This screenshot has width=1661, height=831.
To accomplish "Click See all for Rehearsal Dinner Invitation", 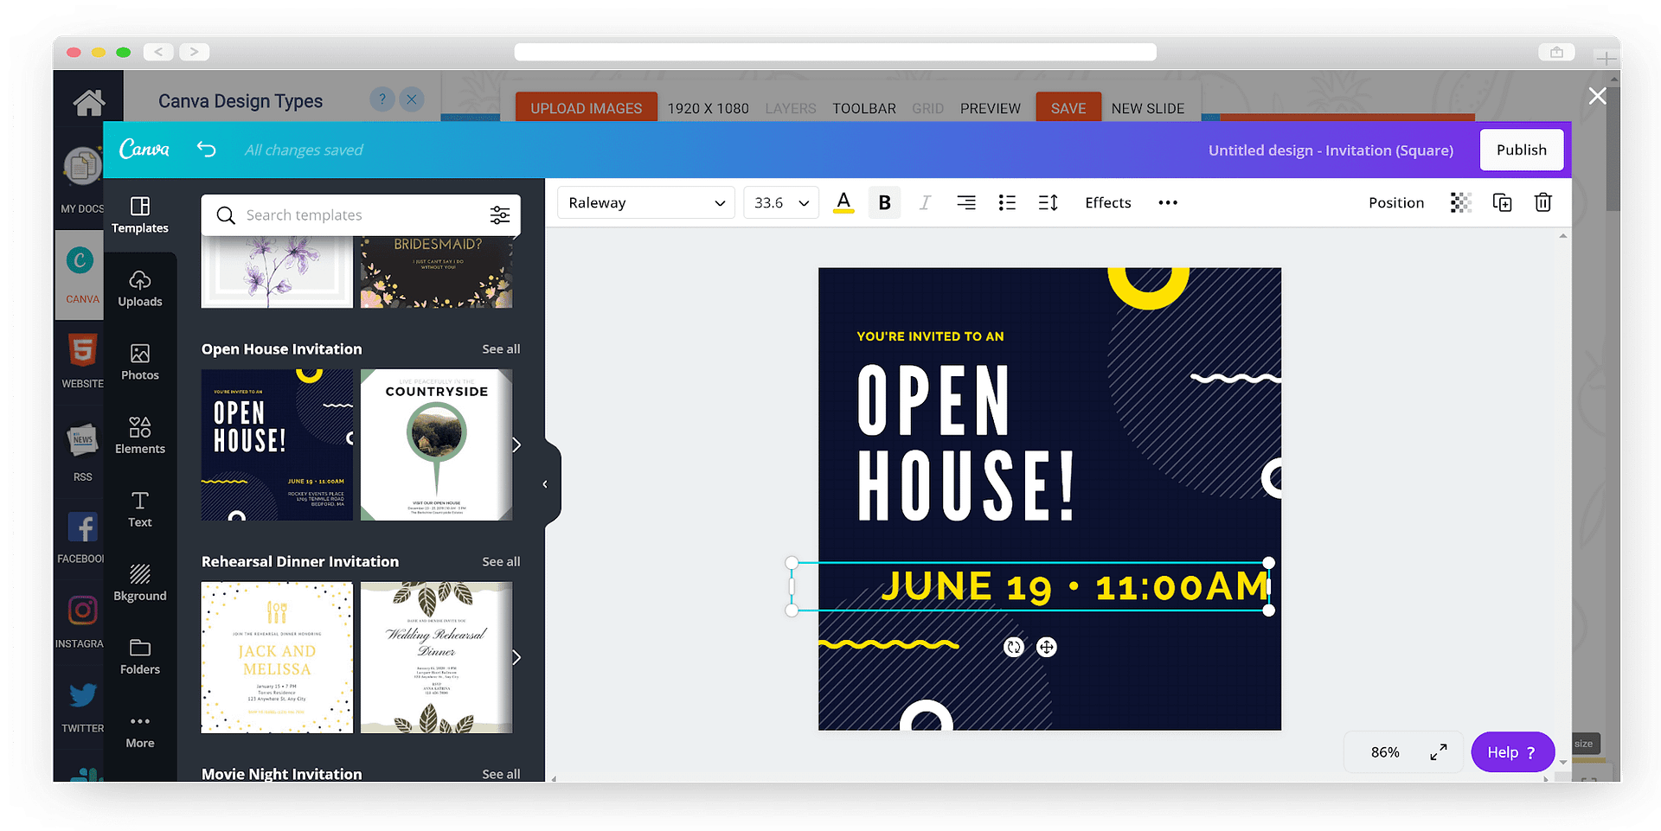I will point(501,561).
